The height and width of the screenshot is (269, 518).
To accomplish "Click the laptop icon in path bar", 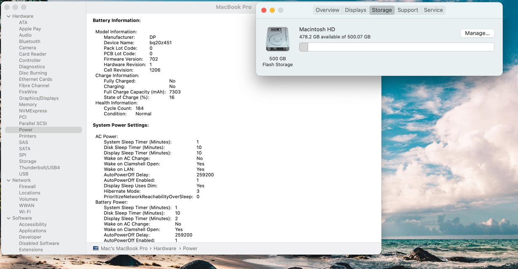I will click(x=96, y=248).
